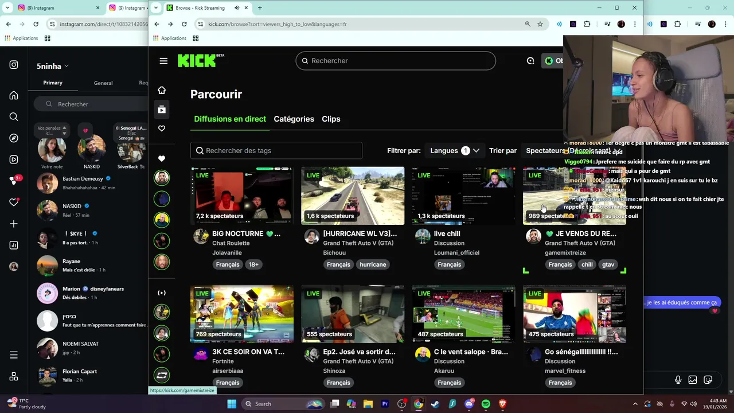
Task: Open the tab search chevron in Instagram window
Action: click(x=7, y=8)
